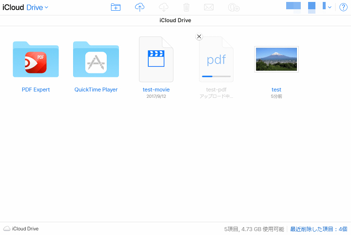
Task: Click the iCloud Drive path label in footer
Action: point(25,229)
